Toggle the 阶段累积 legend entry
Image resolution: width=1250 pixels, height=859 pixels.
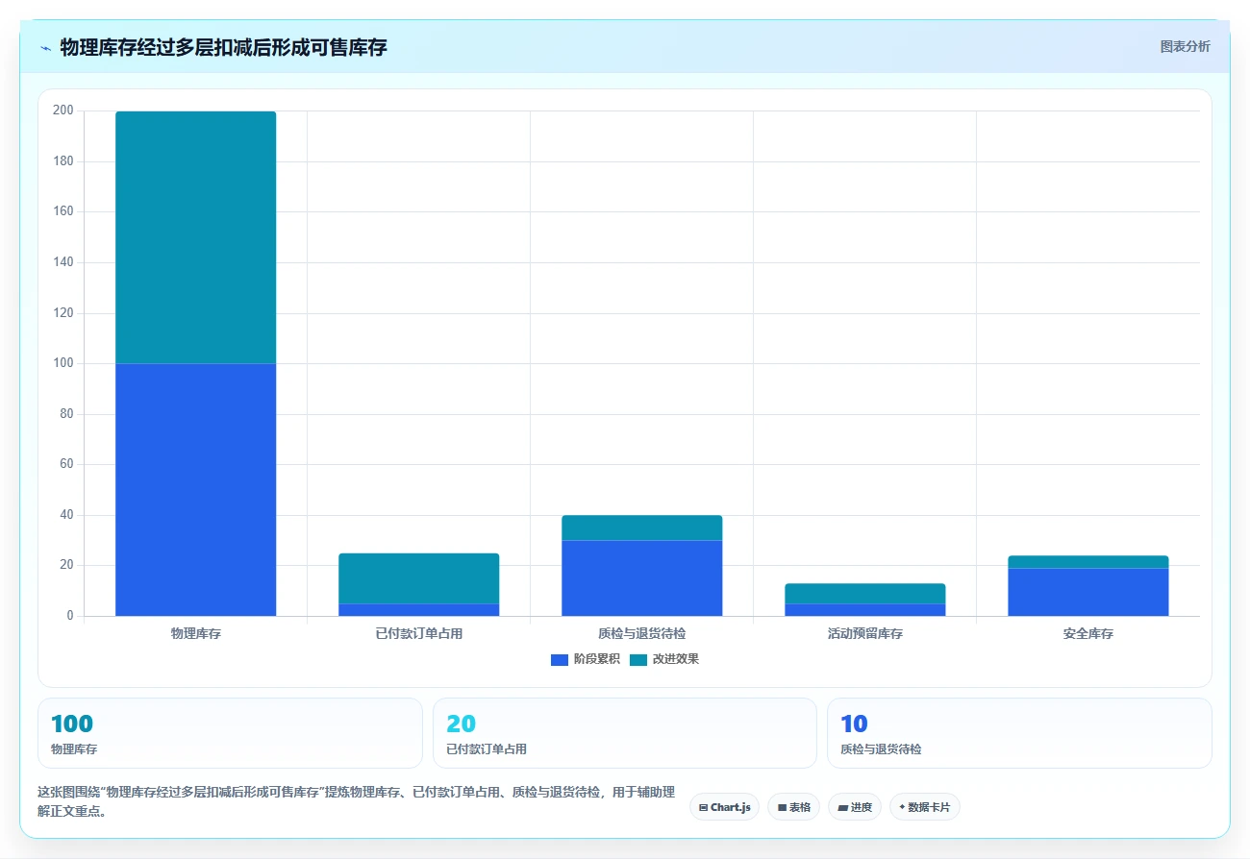point(585,659)
